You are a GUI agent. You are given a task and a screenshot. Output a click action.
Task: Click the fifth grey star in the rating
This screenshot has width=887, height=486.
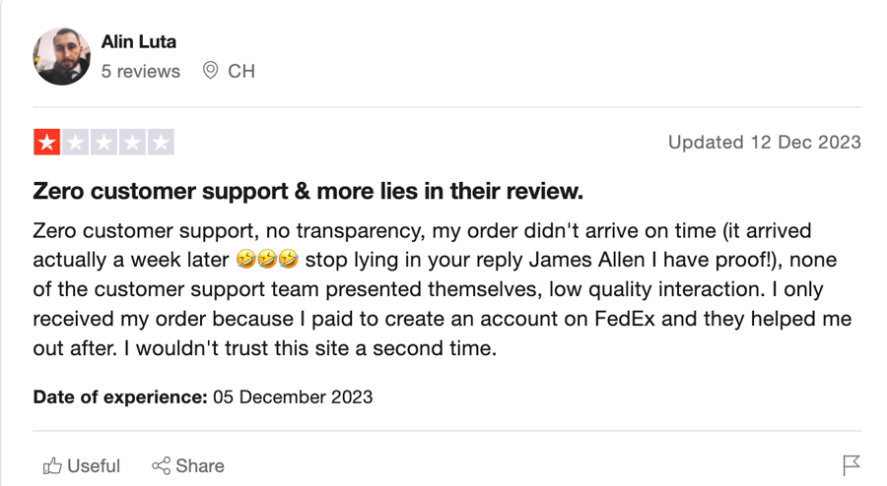[x=161, y=143]
